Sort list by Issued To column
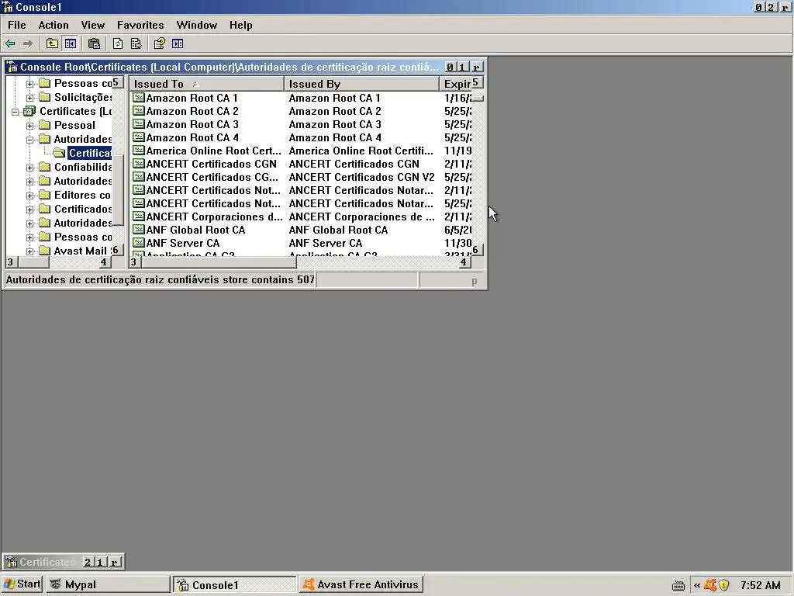794x596 pixels. pos(206,84)
